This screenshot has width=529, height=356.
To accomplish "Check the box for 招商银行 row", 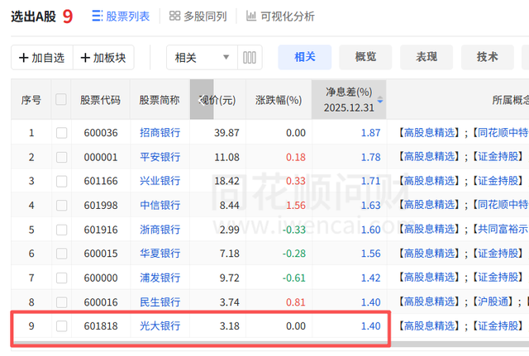I will 61,133.
